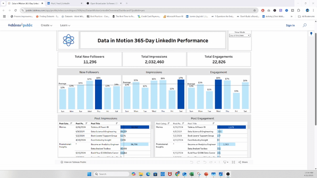Switch to the Post | Feed | LinkedIn tab
The image size is (317, 178).
coord(64,4)
